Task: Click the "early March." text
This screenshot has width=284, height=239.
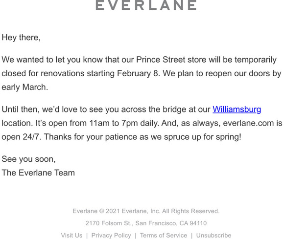Action: click(x=25, y=87)
